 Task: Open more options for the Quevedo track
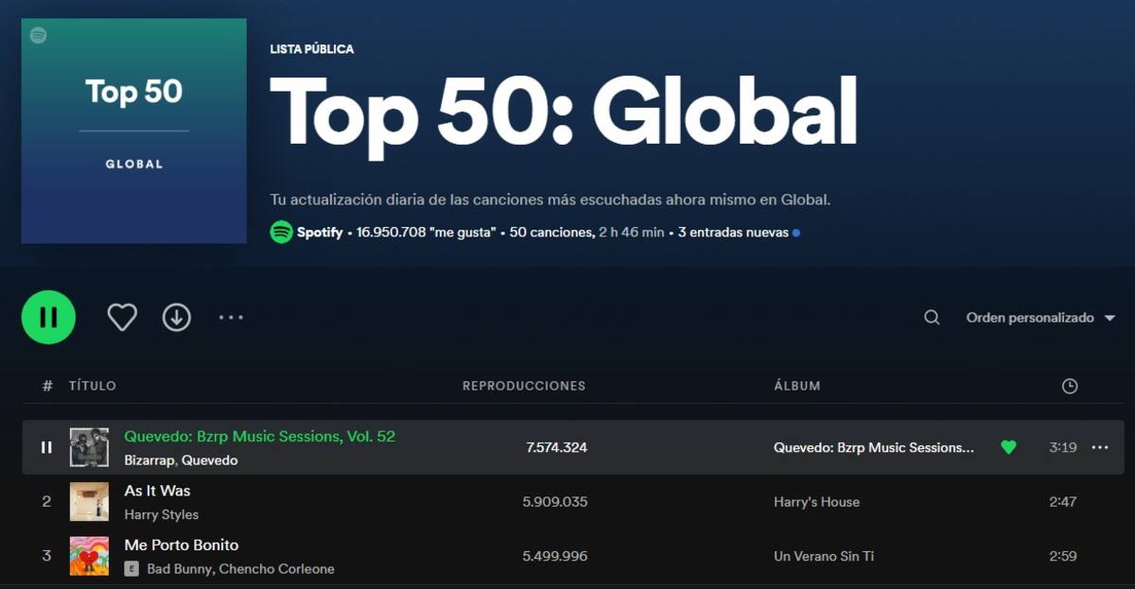[1099, 447]
